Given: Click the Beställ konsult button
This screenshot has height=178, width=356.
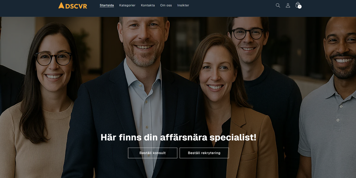Looking at the screenshot, I should tap(152, 153).
